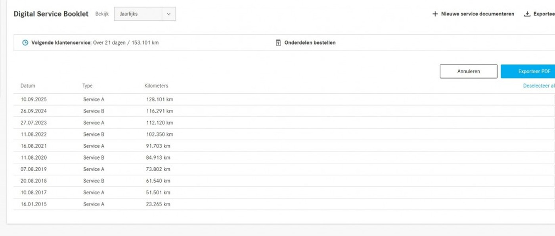Click Service A in the 10.09.2025 row
Image resolution: width=555 pixels, height=236 pixels.
coord(94,100)
